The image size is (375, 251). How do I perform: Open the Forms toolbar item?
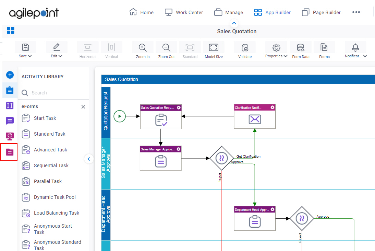324,50
